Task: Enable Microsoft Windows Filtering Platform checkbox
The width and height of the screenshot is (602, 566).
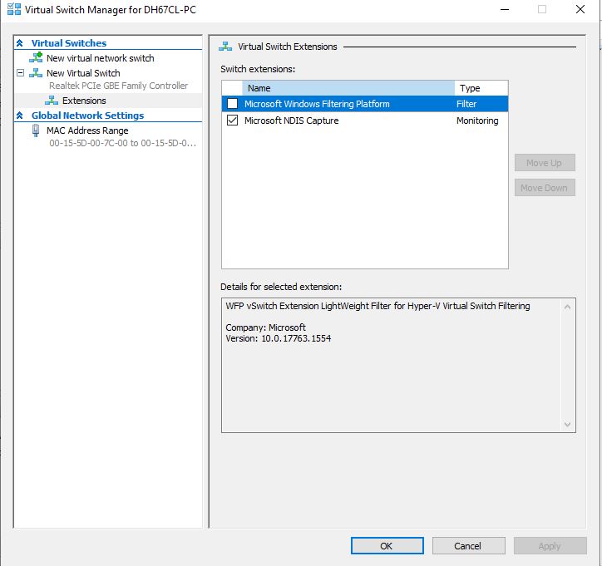Action: 232,104
